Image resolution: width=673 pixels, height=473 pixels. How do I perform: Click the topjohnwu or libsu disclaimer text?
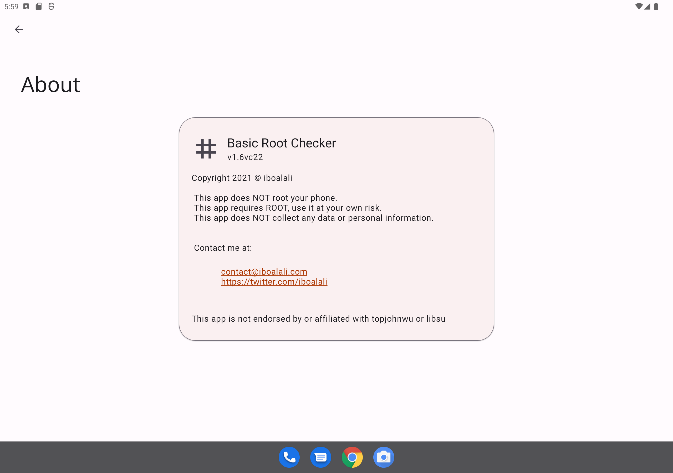(x=319, y=319)
